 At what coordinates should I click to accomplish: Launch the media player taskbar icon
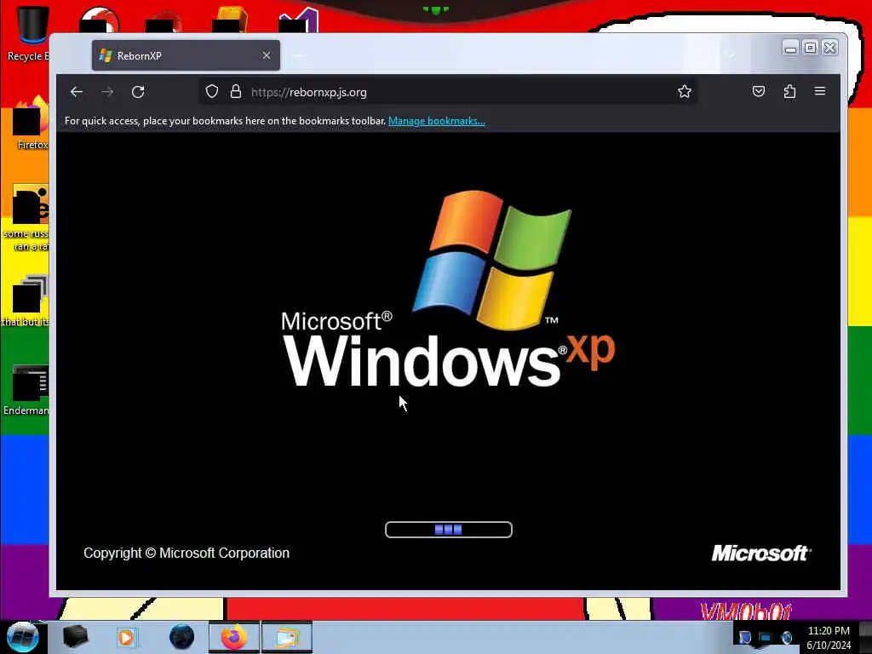[126, 637]
